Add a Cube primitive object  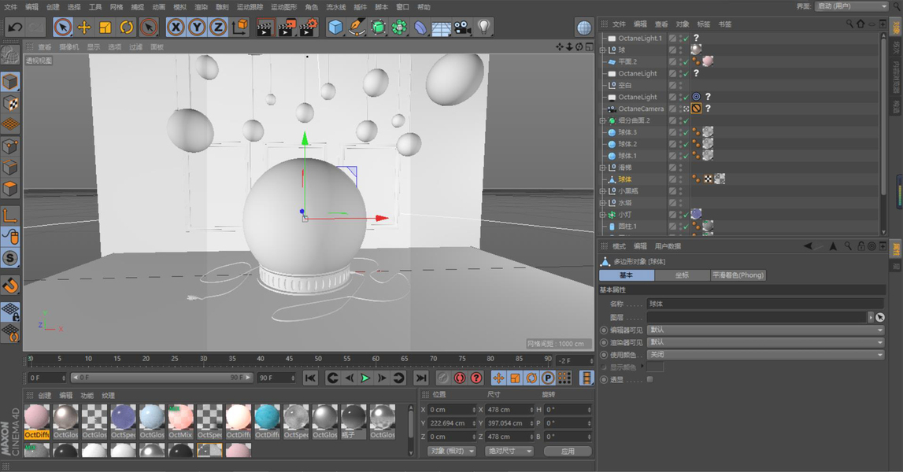(335, 27)
